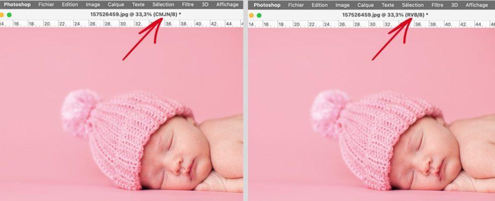Image resolution: width=495 pixels, height=201 pixels.
Task: Open Filtre menu above the CMJN document
Action: click(x=188, y=5)
